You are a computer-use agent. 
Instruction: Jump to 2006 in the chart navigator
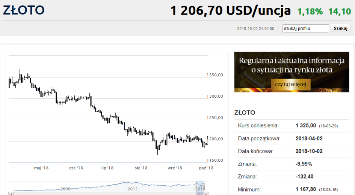65,189
